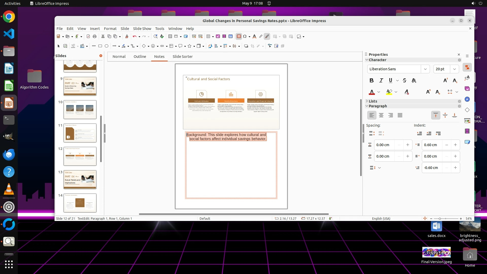Image resolution: width=487 pixels, height=274 pixels.
Task: Toggle Italic formatting in Character panel
Action: click(x=381, y=80)
